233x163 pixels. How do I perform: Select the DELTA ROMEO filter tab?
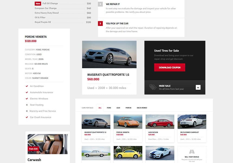click(x=142, y=108)
